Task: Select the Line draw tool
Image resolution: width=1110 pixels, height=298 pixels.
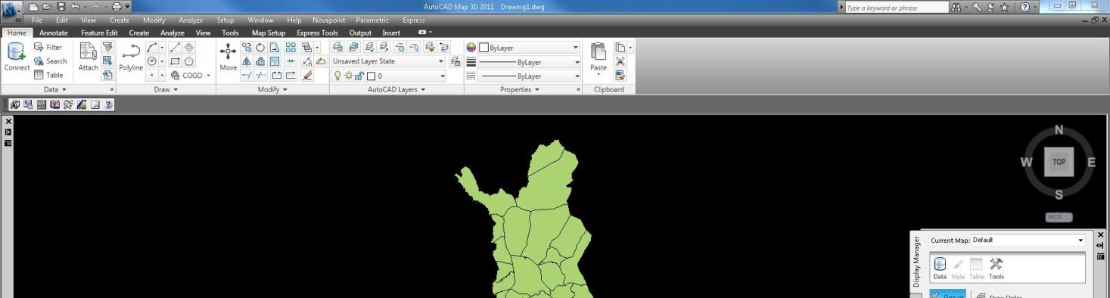Action: point(175,48)
